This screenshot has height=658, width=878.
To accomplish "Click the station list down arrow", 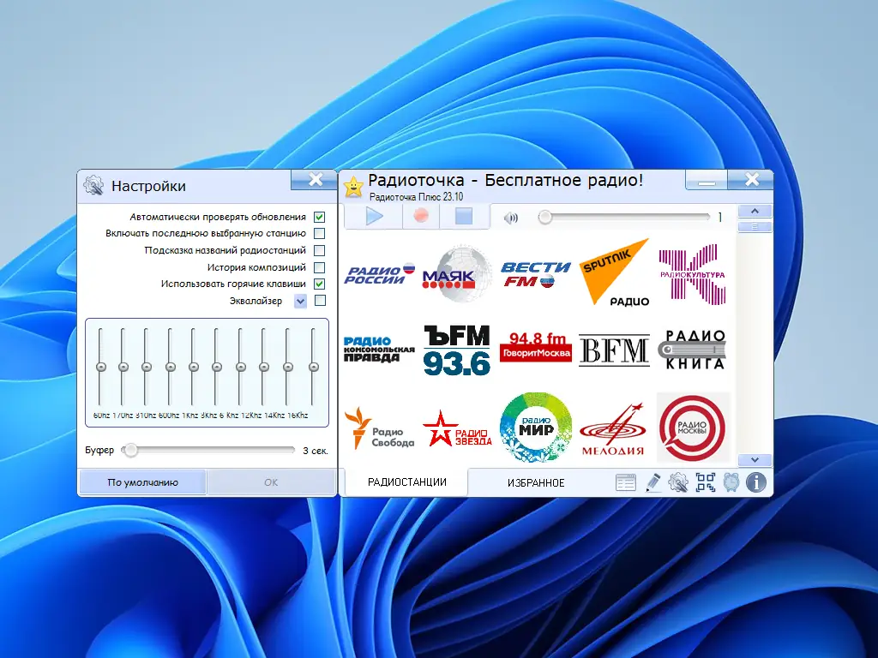I will click(x=755, y=460).
